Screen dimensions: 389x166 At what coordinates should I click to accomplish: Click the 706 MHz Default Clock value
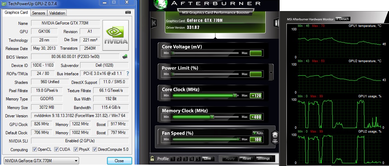coord(42,133)
